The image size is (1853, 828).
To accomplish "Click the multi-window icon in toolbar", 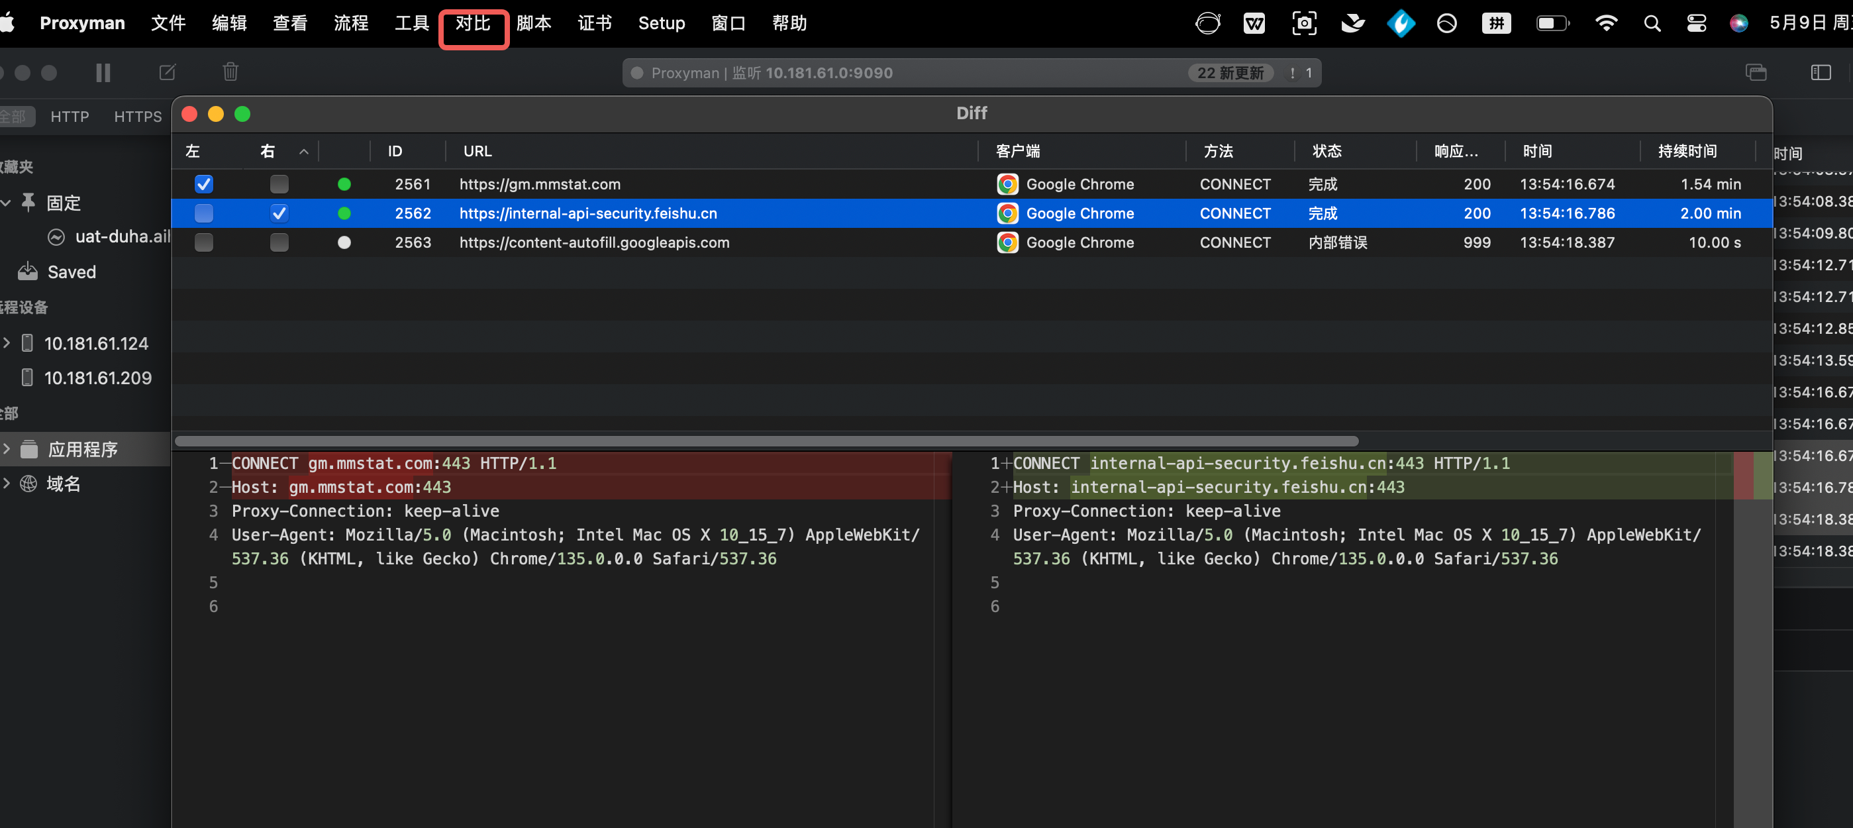I will [x=1756, y=73].
